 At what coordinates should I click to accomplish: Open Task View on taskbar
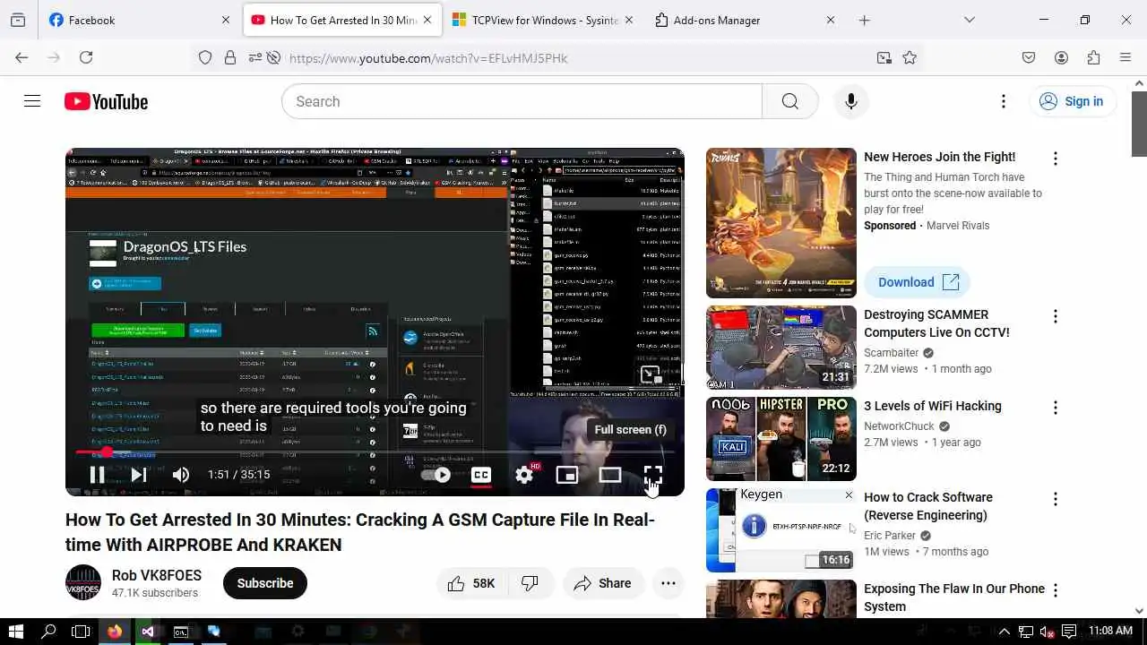(81, 632)
